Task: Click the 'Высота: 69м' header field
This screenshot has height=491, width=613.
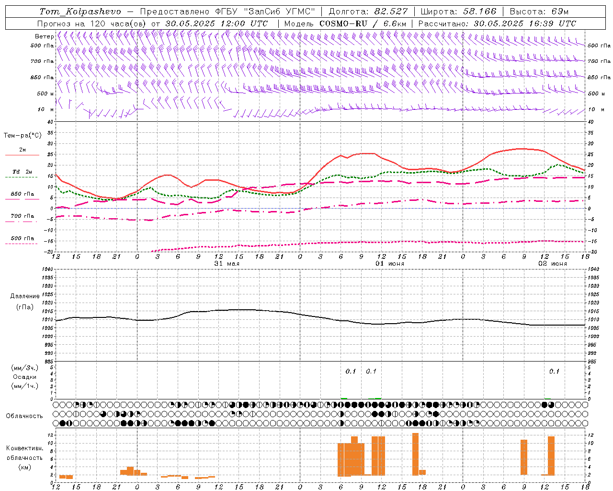Action: coord(539,11)
